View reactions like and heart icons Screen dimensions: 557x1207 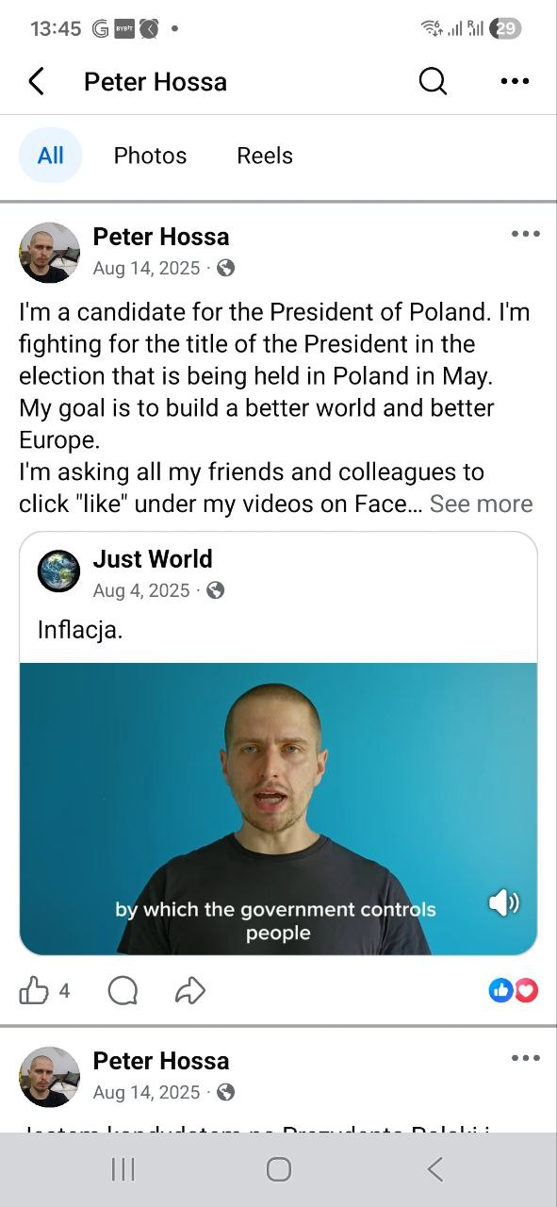click(514, 990)
